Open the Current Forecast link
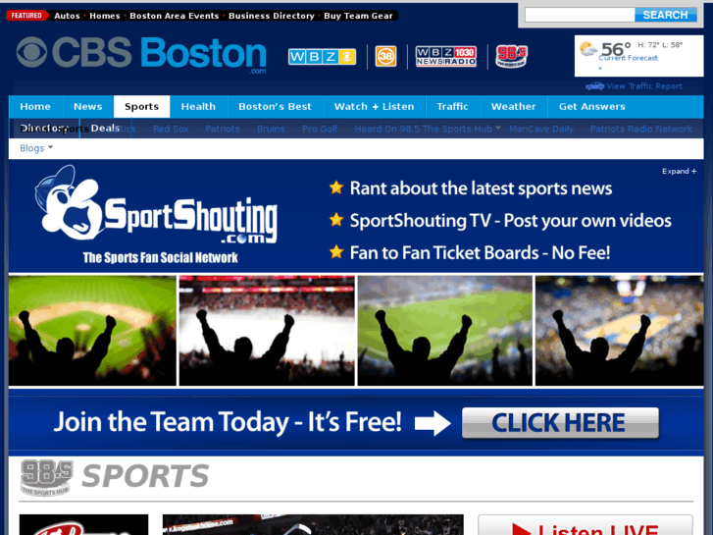The height and width of the screenshot is (535, 713). point(629,58)
